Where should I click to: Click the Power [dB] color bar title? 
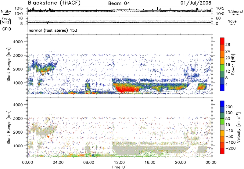(x=233, y=64)
